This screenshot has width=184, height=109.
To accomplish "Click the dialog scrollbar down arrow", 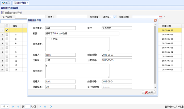I will point(155,87).
